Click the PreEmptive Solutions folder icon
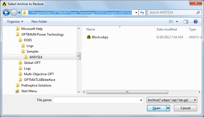Screen dimensions: 204x117 click(x=17, y=85)
